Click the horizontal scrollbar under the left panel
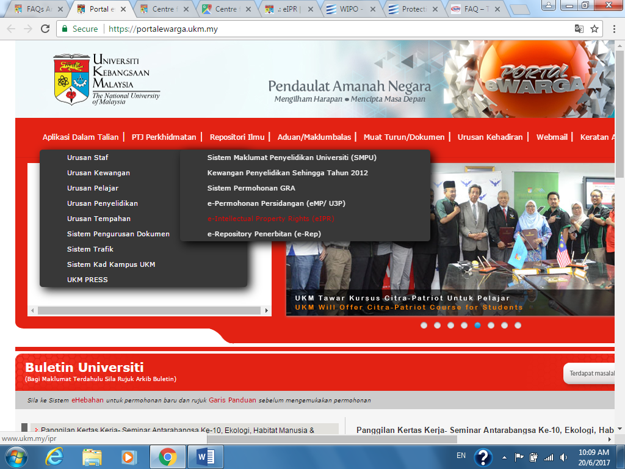 coord(149,311)
